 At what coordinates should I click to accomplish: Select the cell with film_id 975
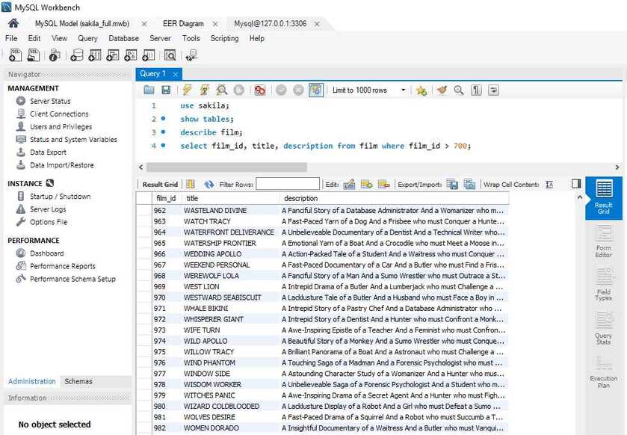[167, 352]
